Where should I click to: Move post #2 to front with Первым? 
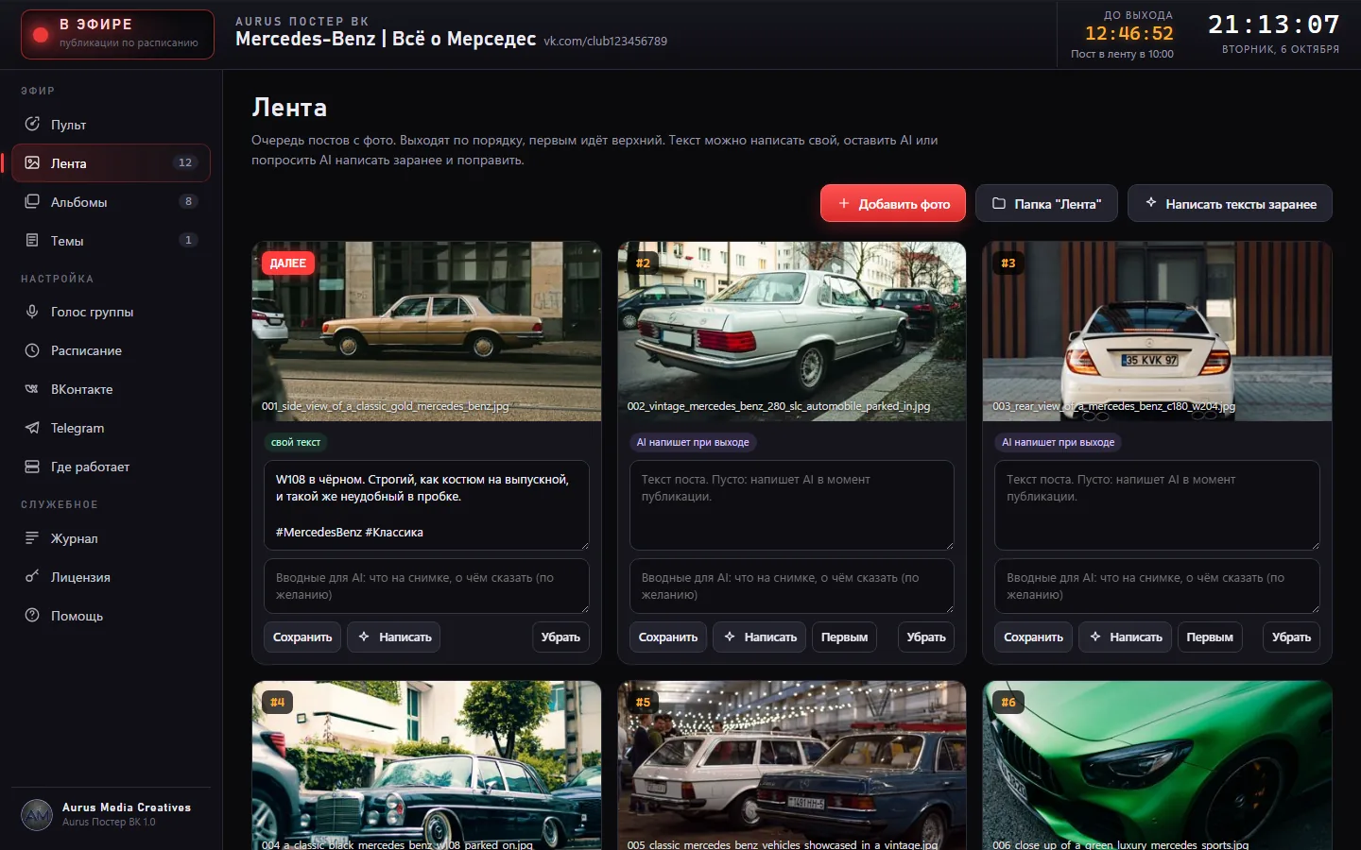click(844, 637)
